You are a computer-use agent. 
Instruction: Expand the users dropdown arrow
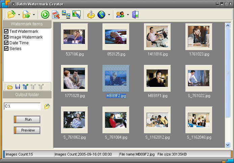pos(128,15)
